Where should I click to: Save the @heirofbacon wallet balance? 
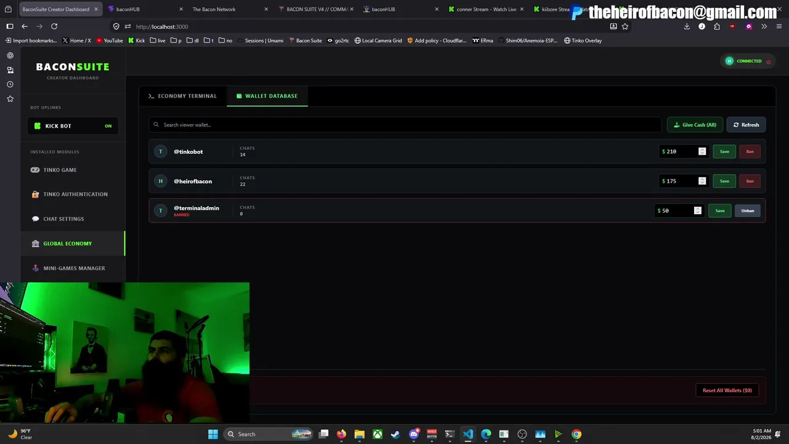(x=724, y=181)
